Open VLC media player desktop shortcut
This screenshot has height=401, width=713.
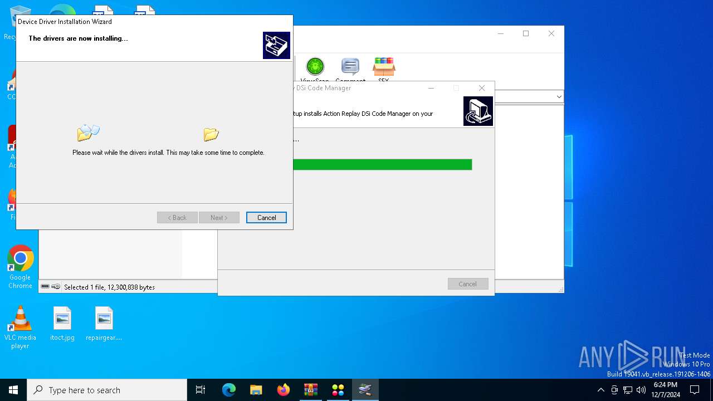(x=21, y=327)
